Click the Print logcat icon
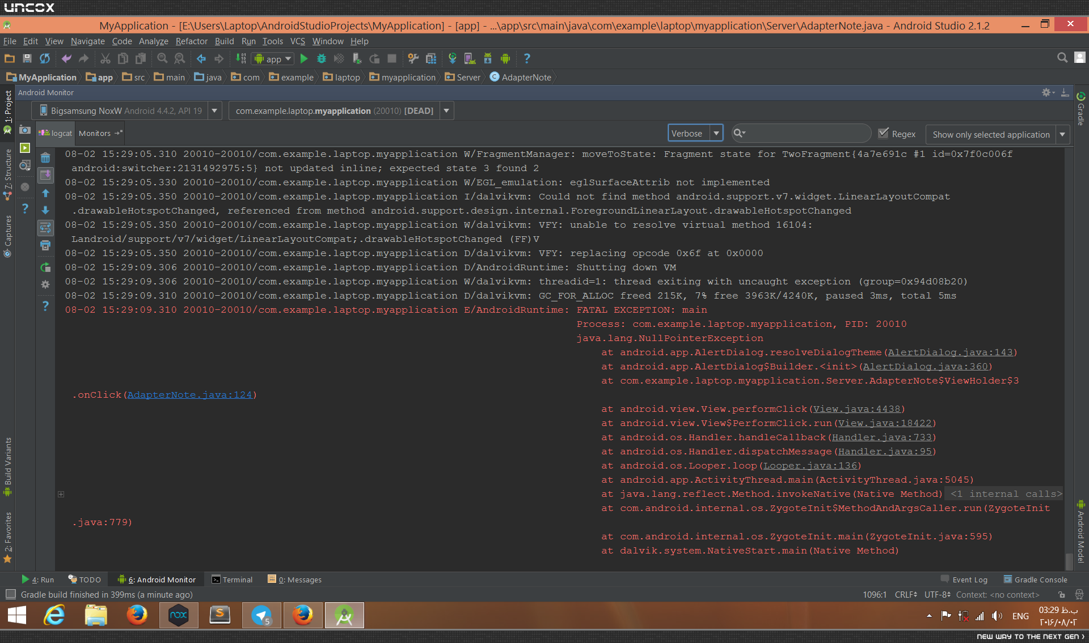 [x=45, y=245]
